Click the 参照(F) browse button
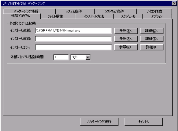178x131 pixels. click(126, 39)
